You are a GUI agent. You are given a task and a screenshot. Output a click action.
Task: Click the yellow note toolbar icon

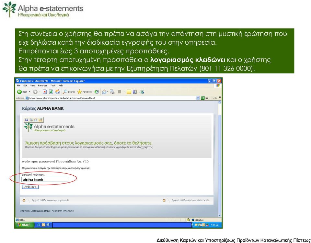point(129,92)
